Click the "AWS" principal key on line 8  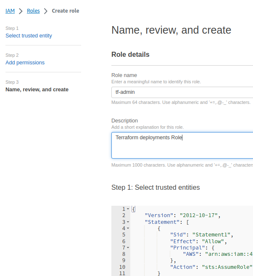click(x=191, y=254)
